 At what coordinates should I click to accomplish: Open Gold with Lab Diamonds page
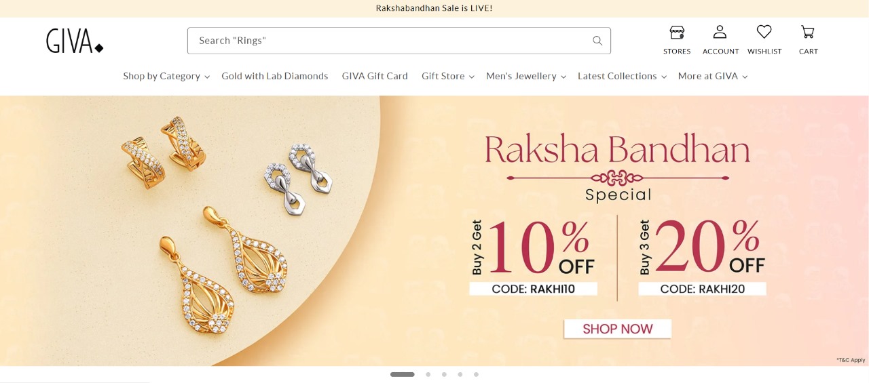click(275, 76)
